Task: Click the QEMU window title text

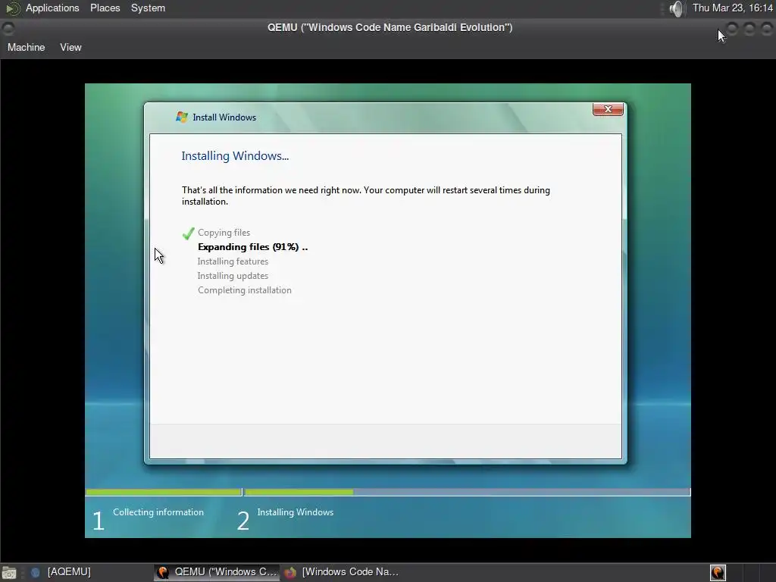Action: point(390,27)
